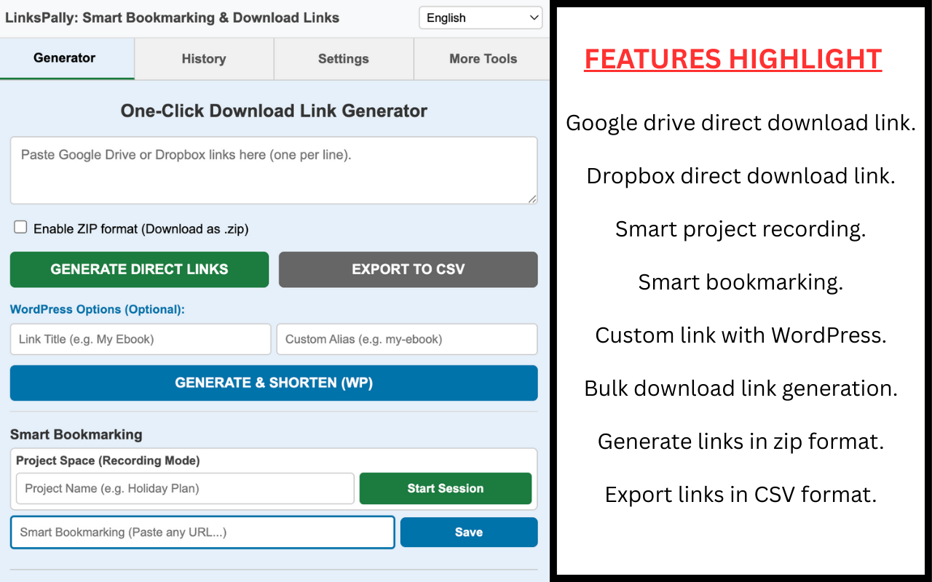932x582 pixels.
Task: Click 'Enable ZIP format (Download as .zip)' label
Action: tap(141, 228)
